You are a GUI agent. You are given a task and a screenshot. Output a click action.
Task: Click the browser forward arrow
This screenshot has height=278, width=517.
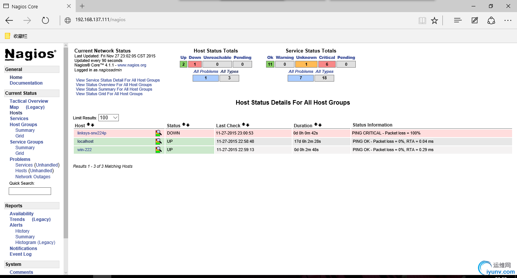click(x=27, y=20)
